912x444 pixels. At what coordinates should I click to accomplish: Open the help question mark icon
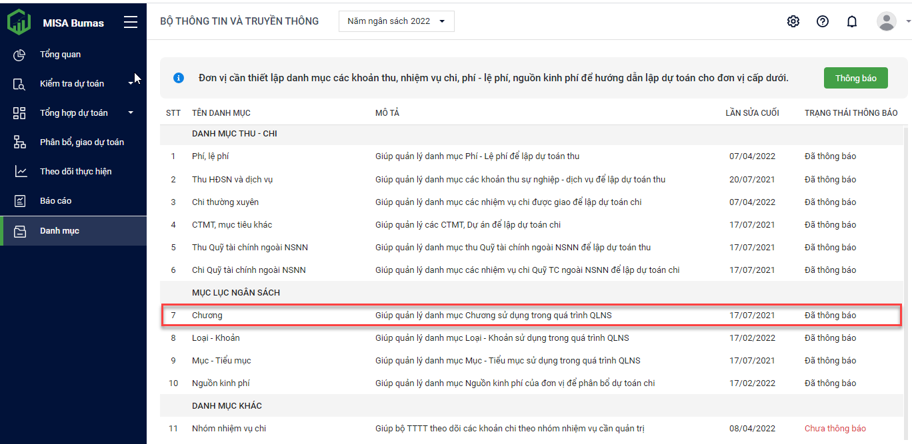(822, 21)
